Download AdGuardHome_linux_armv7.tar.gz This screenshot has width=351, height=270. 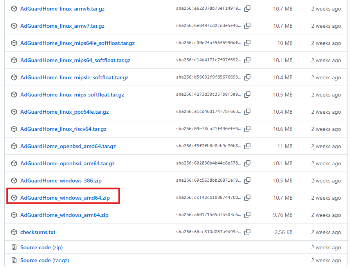[62, 26]
